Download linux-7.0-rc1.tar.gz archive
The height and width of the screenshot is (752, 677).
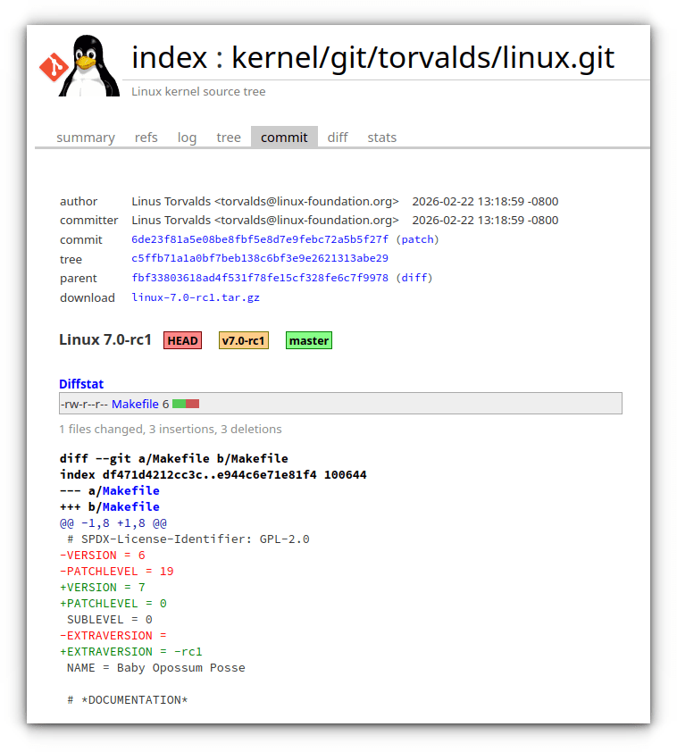pyautogui.click(x=196, y=297)
